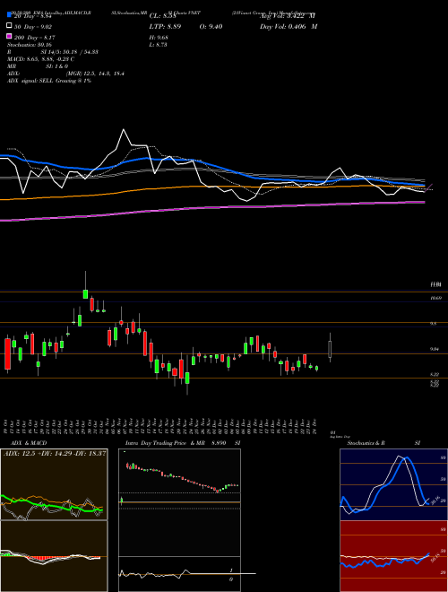The width and height of the screenshot is (448, 592).
Task: Click the last white outlined candlestick
Action: pyautogui.click(x=330, y=349)
